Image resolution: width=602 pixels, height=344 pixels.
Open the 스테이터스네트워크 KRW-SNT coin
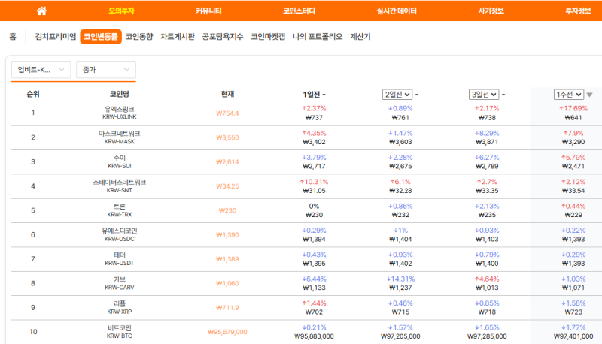pyautogui.click(x=120, y=186)
